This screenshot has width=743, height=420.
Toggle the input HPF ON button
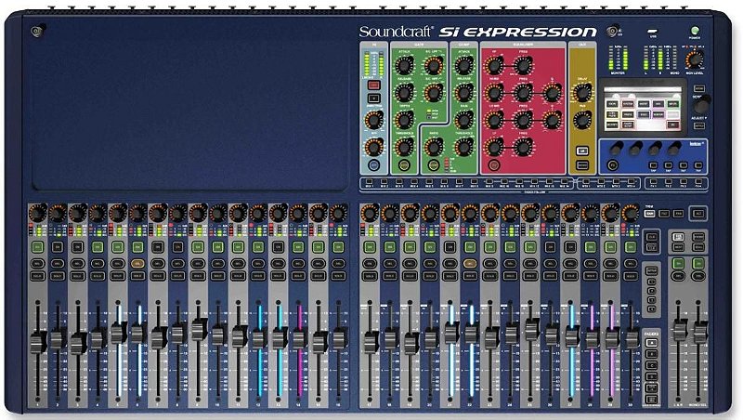click(374, 165)
